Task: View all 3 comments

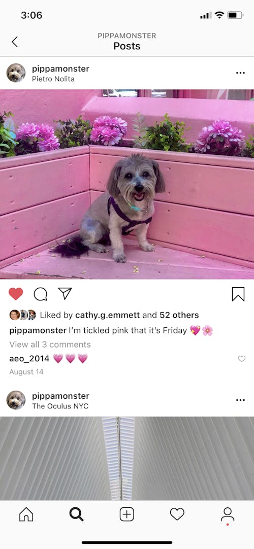Action: [x=50, y=345]
